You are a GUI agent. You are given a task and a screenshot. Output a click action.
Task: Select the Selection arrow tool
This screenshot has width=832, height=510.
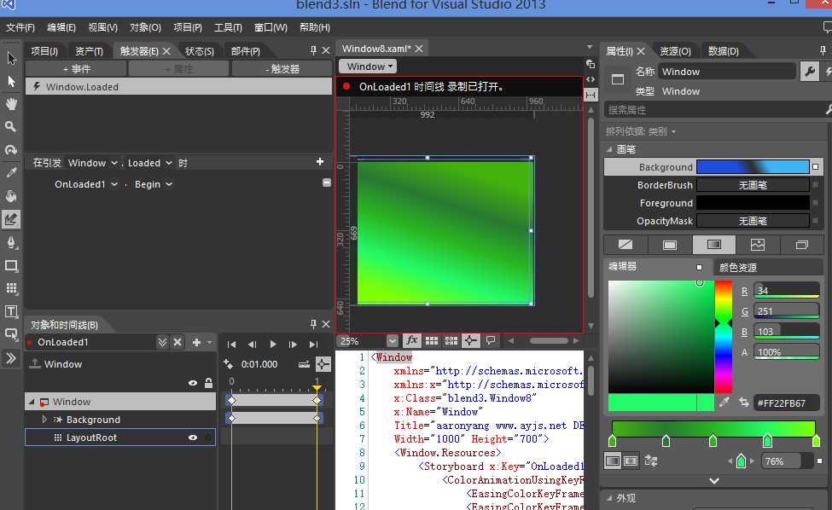(11, 58)
